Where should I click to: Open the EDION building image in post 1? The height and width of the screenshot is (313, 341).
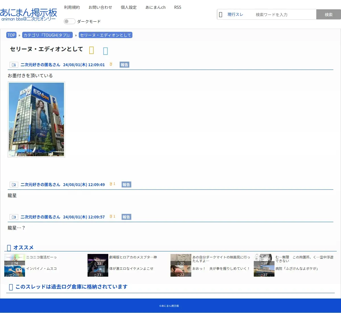[x=36, y=119]
